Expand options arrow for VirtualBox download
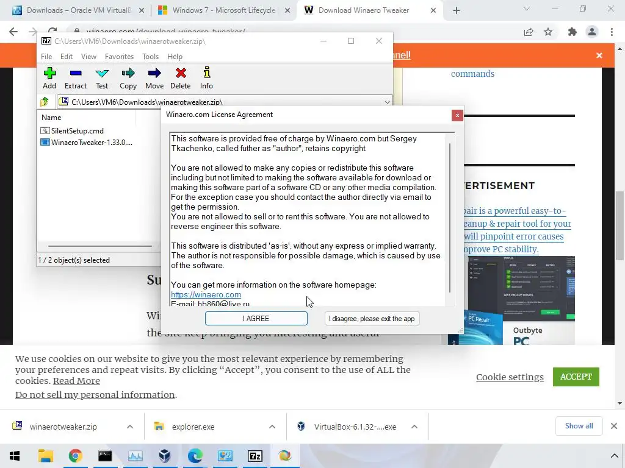625x468 pixels. click(414, 427)
